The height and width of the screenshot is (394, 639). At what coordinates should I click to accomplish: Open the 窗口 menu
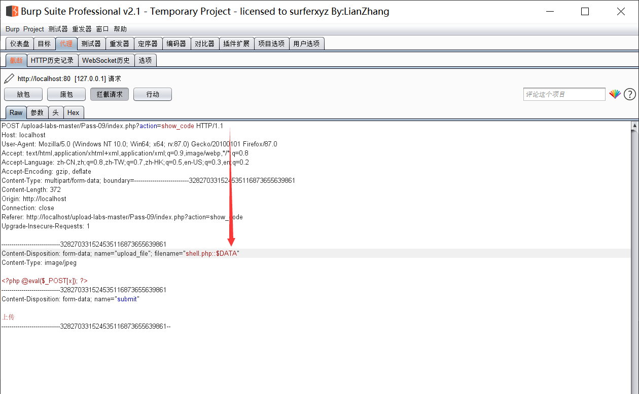tap(102, 29)
